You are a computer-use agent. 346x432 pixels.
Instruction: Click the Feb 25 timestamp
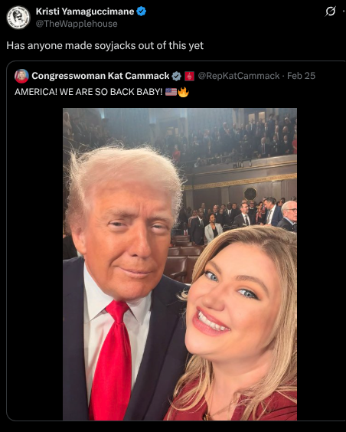click(x=301, y=76)
